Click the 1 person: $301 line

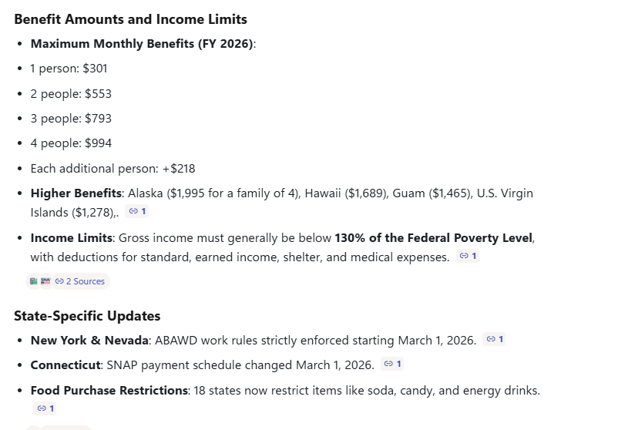[69, 69]
